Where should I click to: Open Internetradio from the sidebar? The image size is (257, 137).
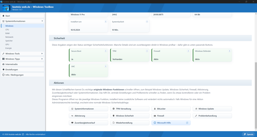coord(23,64)
